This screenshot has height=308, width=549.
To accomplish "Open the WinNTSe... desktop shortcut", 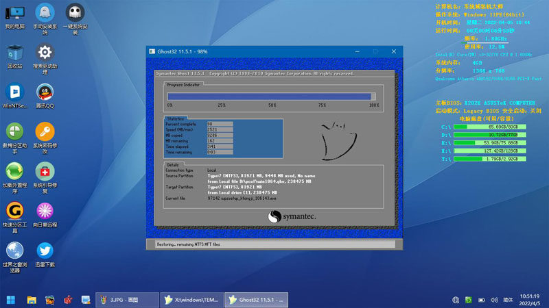I will tap(14, 96).
